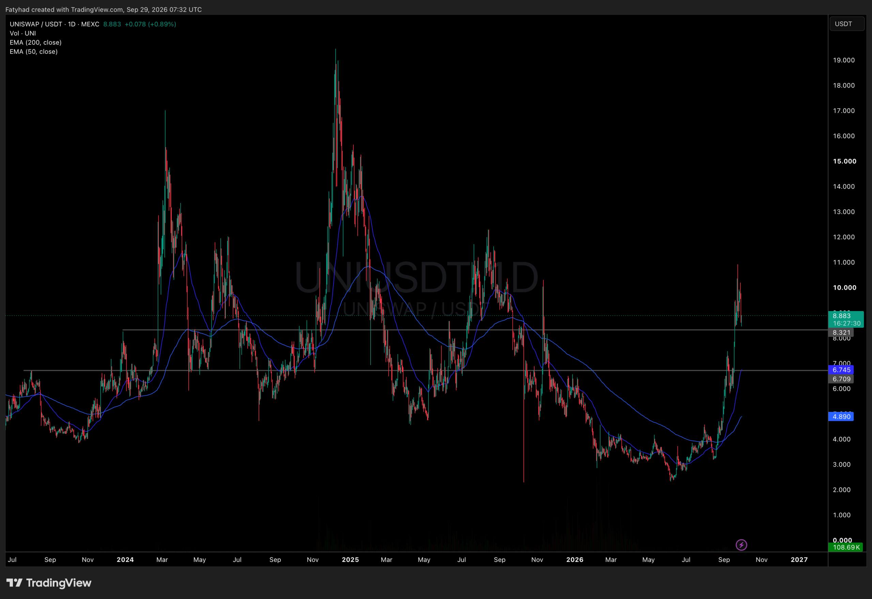This screenshot has height=599, width=872.
Task: Click the 8.321 horizontal line price tag
Action: pos(841,333)
